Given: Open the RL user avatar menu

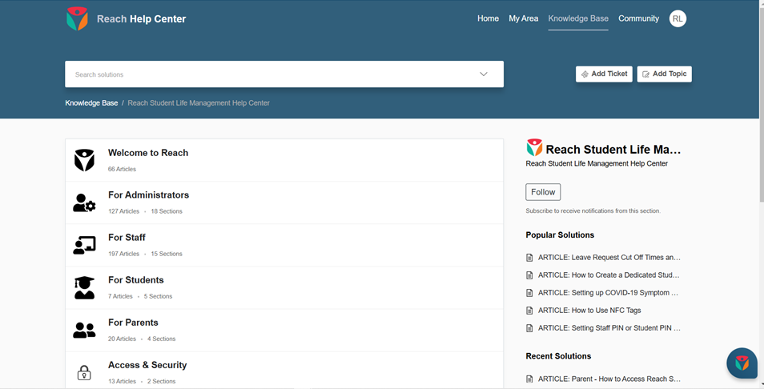Looking at the screenshot, I should (x=678, y=18).
